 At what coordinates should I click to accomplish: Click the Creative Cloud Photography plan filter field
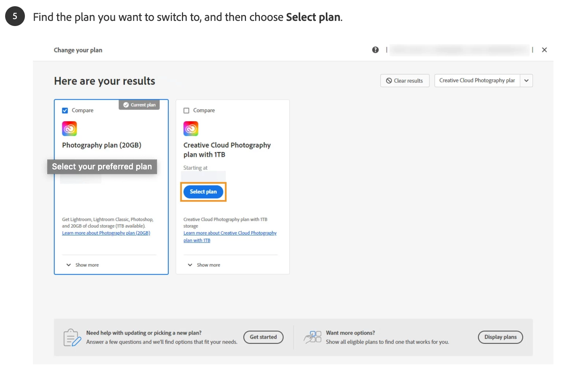point(477,81)
